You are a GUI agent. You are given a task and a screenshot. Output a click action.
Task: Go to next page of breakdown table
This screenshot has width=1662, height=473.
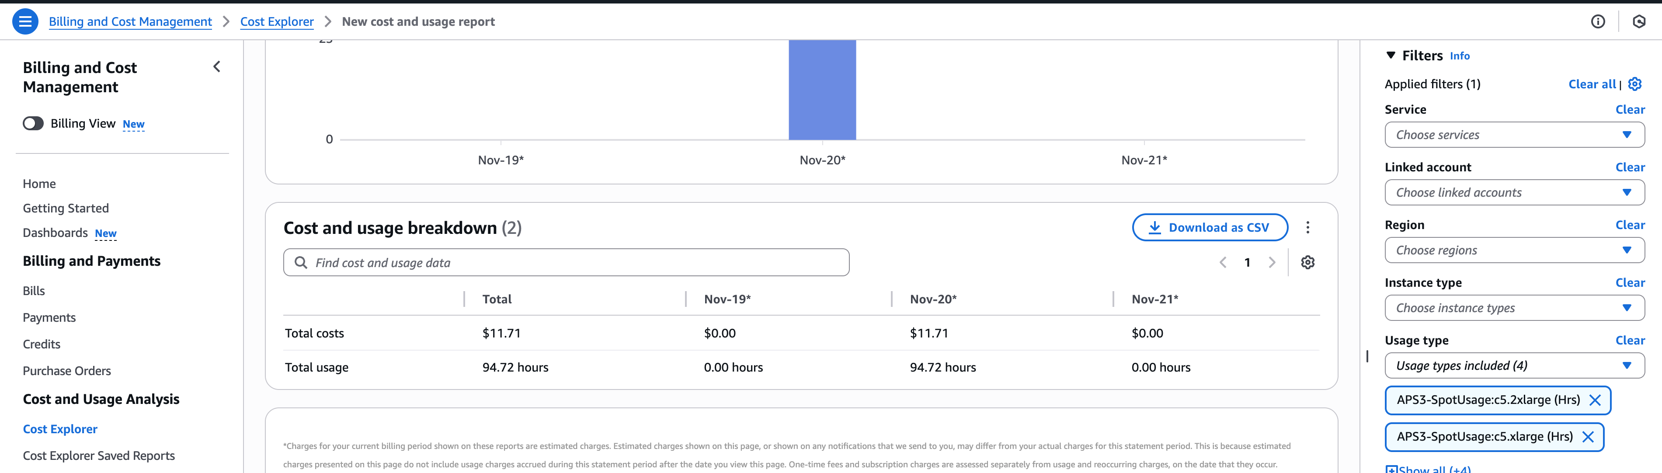pos(1272,263)
